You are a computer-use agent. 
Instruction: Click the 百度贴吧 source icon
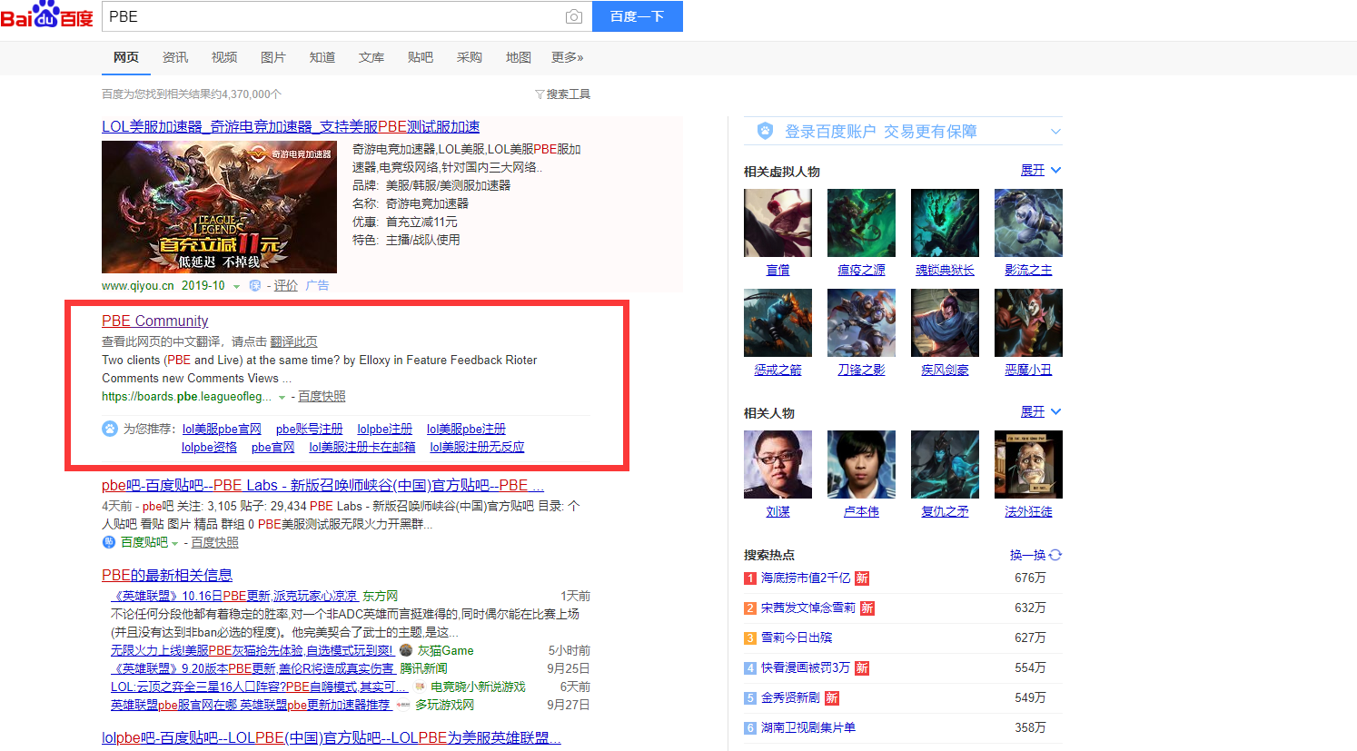coord(109,542)
